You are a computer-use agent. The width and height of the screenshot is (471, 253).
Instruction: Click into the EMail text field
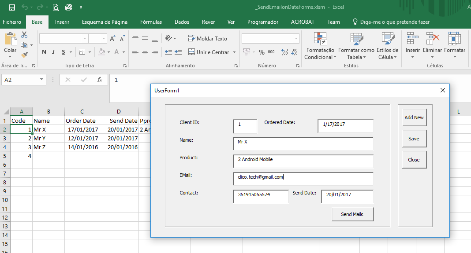tap(303, 179)
